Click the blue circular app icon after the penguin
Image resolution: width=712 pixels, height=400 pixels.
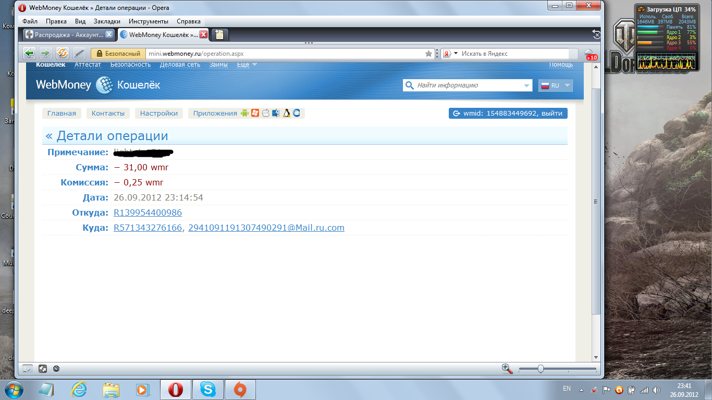pyautogui.click(x=297, y=113)
